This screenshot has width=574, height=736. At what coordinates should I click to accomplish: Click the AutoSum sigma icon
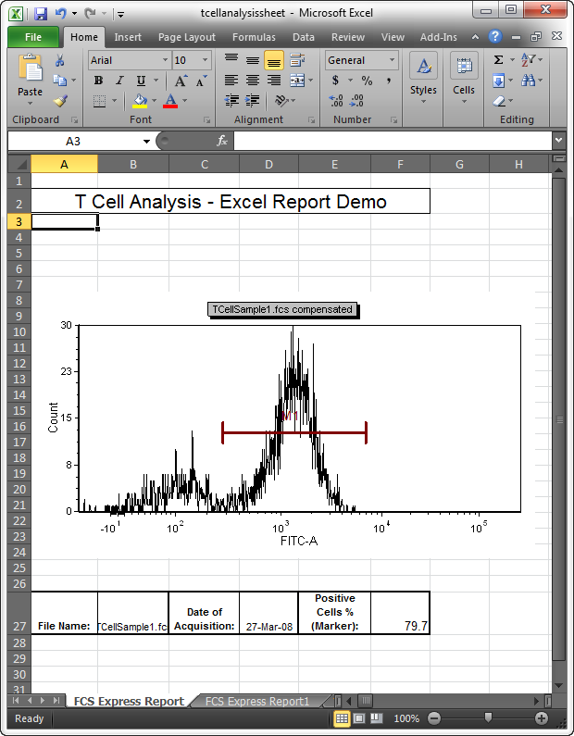pyautogui.click(x=498, y=60)
